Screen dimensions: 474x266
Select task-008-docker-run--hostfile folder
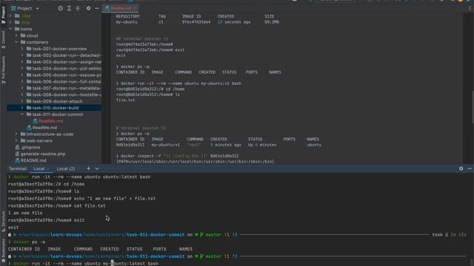click(64, 95)
